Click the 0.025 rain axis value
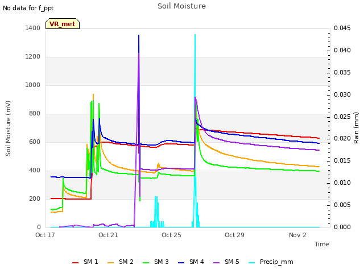 point(342,117)
